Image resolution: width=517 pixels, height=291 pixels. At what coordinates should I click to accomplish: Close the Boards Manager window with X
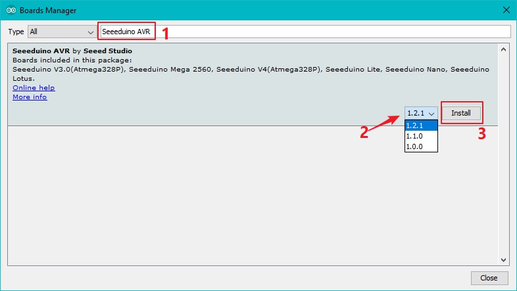click(506, 11)
